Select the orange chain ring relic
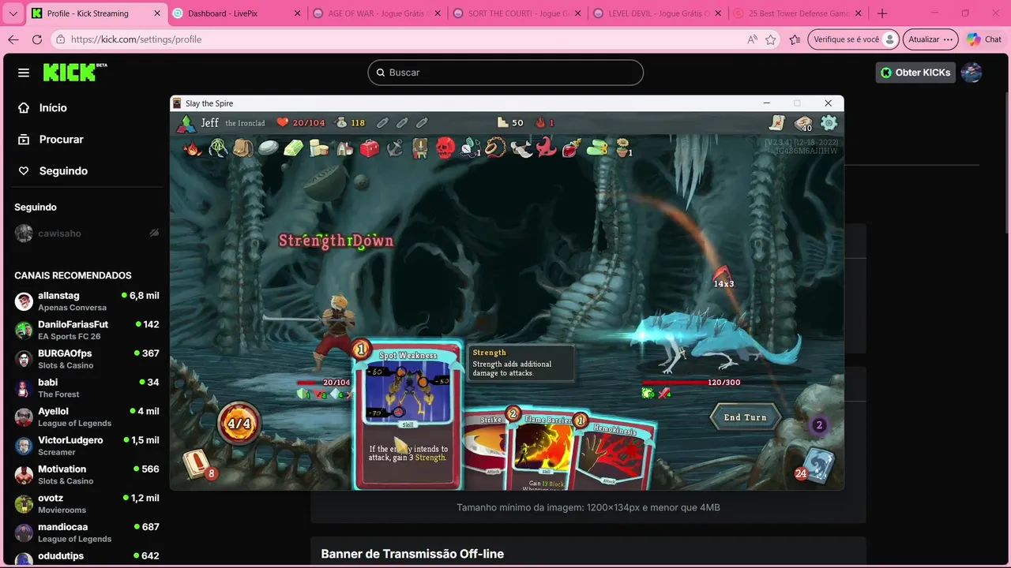 495,148
